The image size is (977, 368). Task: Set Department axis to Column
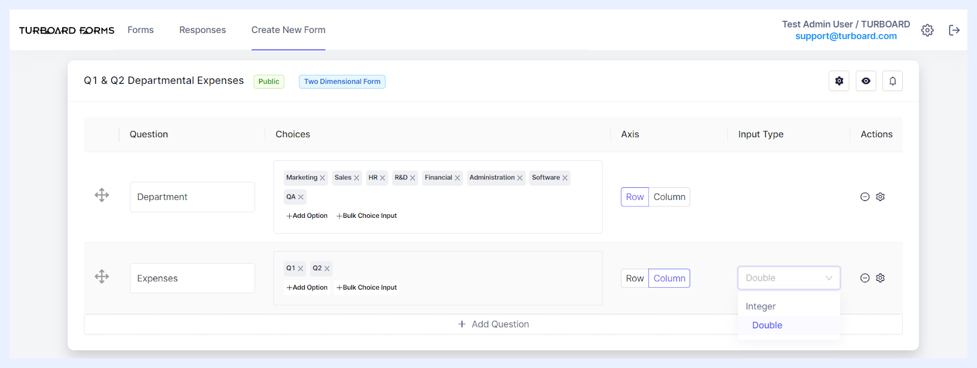click(669, 197)
